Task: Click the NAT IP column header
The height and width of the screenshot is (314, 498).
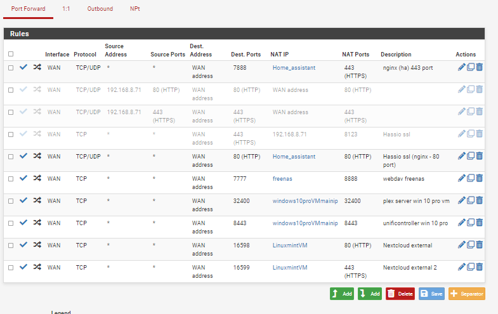Action: [x=280, y=55]
